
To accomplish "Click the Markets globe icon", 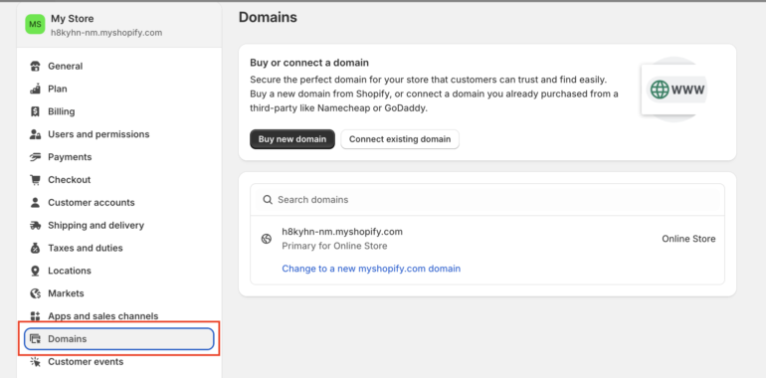I will (x=35, y=293).
